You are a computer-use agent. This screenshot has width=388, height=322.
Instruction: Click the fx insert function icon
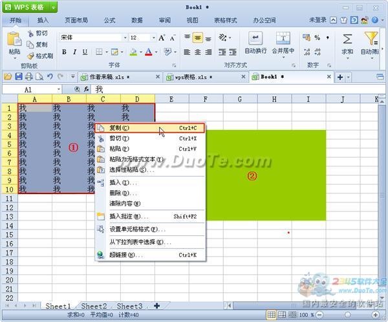click(x=87, y=89)
